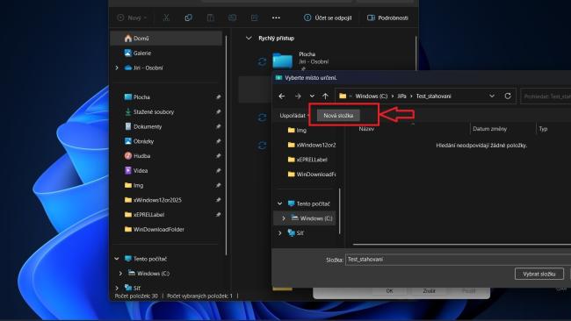
Task: Open the Nový dropdown in Explorer
Action: tap(132, 18)
